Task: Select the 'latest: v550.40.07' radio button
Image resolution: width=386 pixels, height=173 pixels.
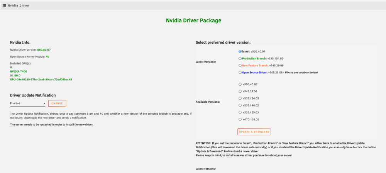Action: point(240,51)
